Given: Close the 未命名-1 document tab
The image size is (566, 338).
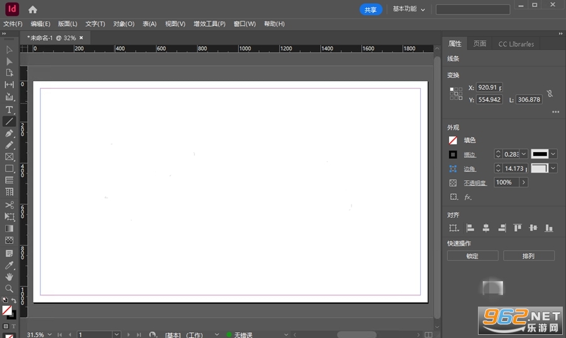Looking at the screenshot, I should 81,38.
